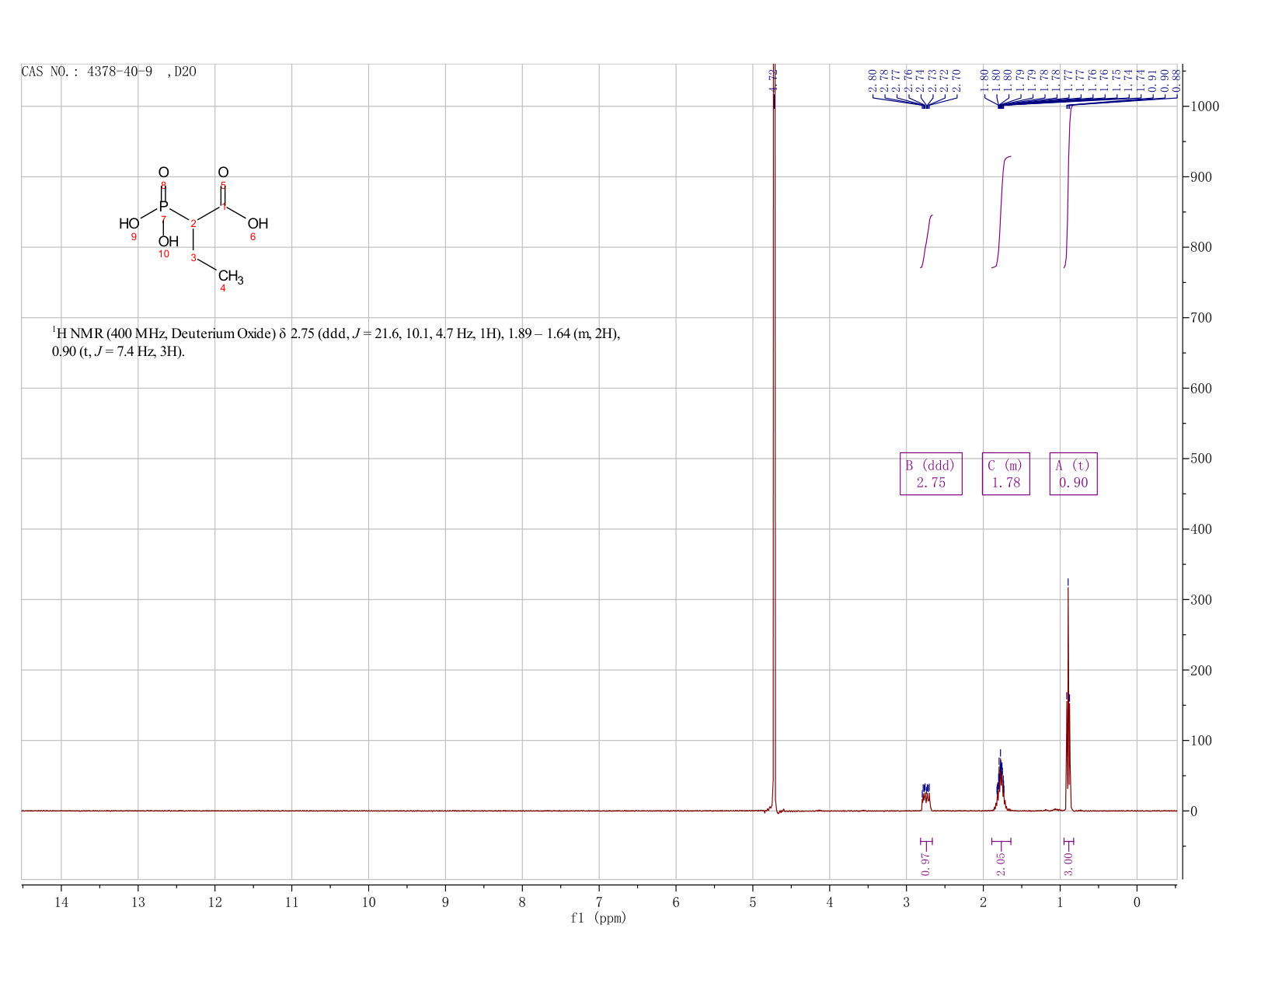Click the 500 intensity axis tick label
Screen dimensions: 1282x991
1200,459
